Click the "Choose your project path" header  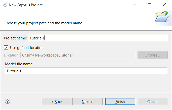[x=43, y=23]
